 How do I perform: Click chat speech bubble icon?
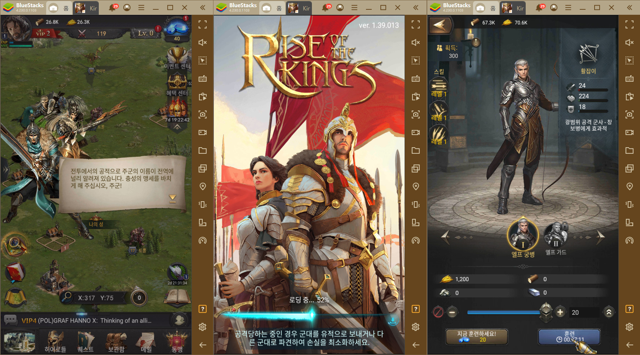10,320
